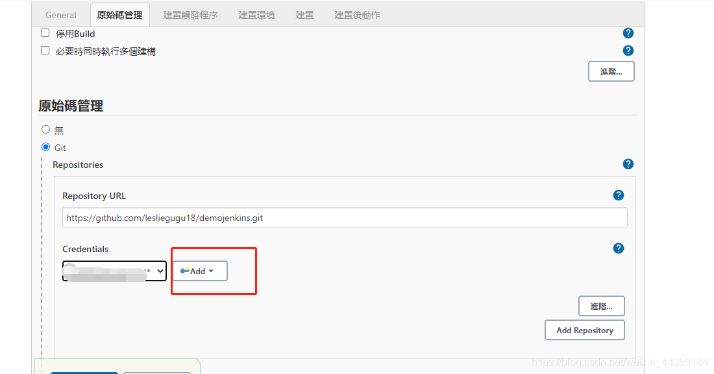
Task: Open help icon for Repository URL
Action: (x=619, y=195)
